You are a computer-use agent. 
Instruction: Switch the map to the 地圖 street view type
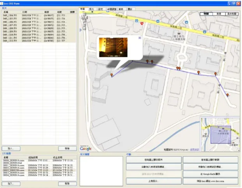pos(206,14)
